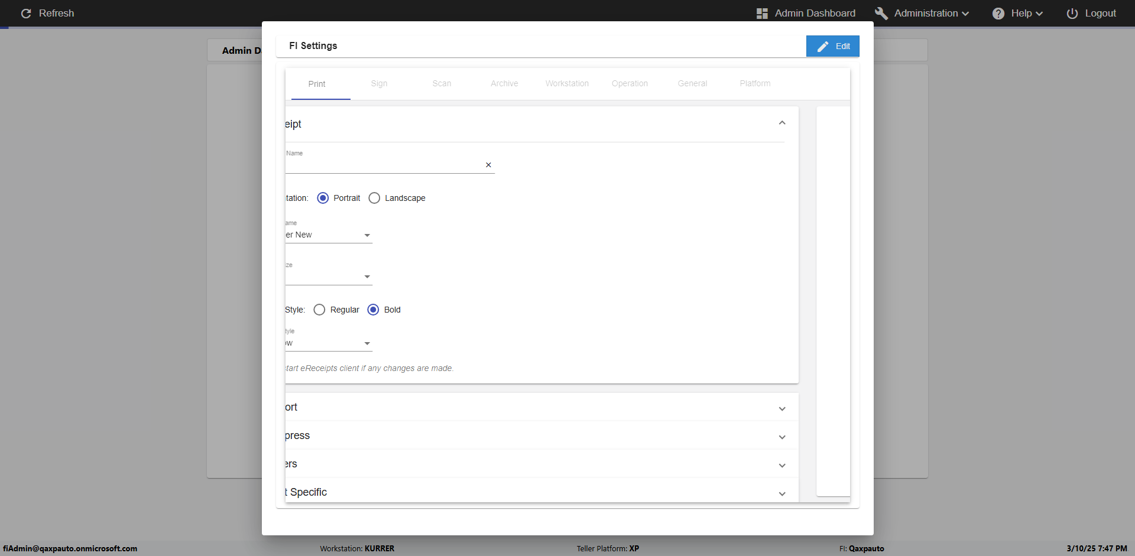1135x556 pixels.
Task: Click into the Name input field
Action: coord(384,165)
